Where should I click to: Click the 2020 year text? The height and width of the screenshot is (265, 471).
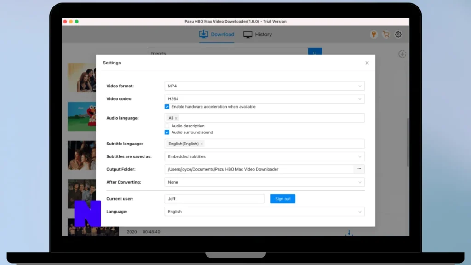pyautogui.click(x=132, y=232)
